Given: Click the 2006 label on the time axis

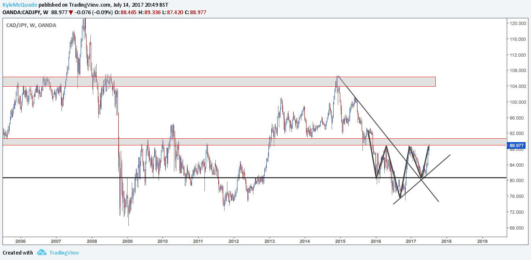Looking at the screenshot, I should (x=20, y=241).
